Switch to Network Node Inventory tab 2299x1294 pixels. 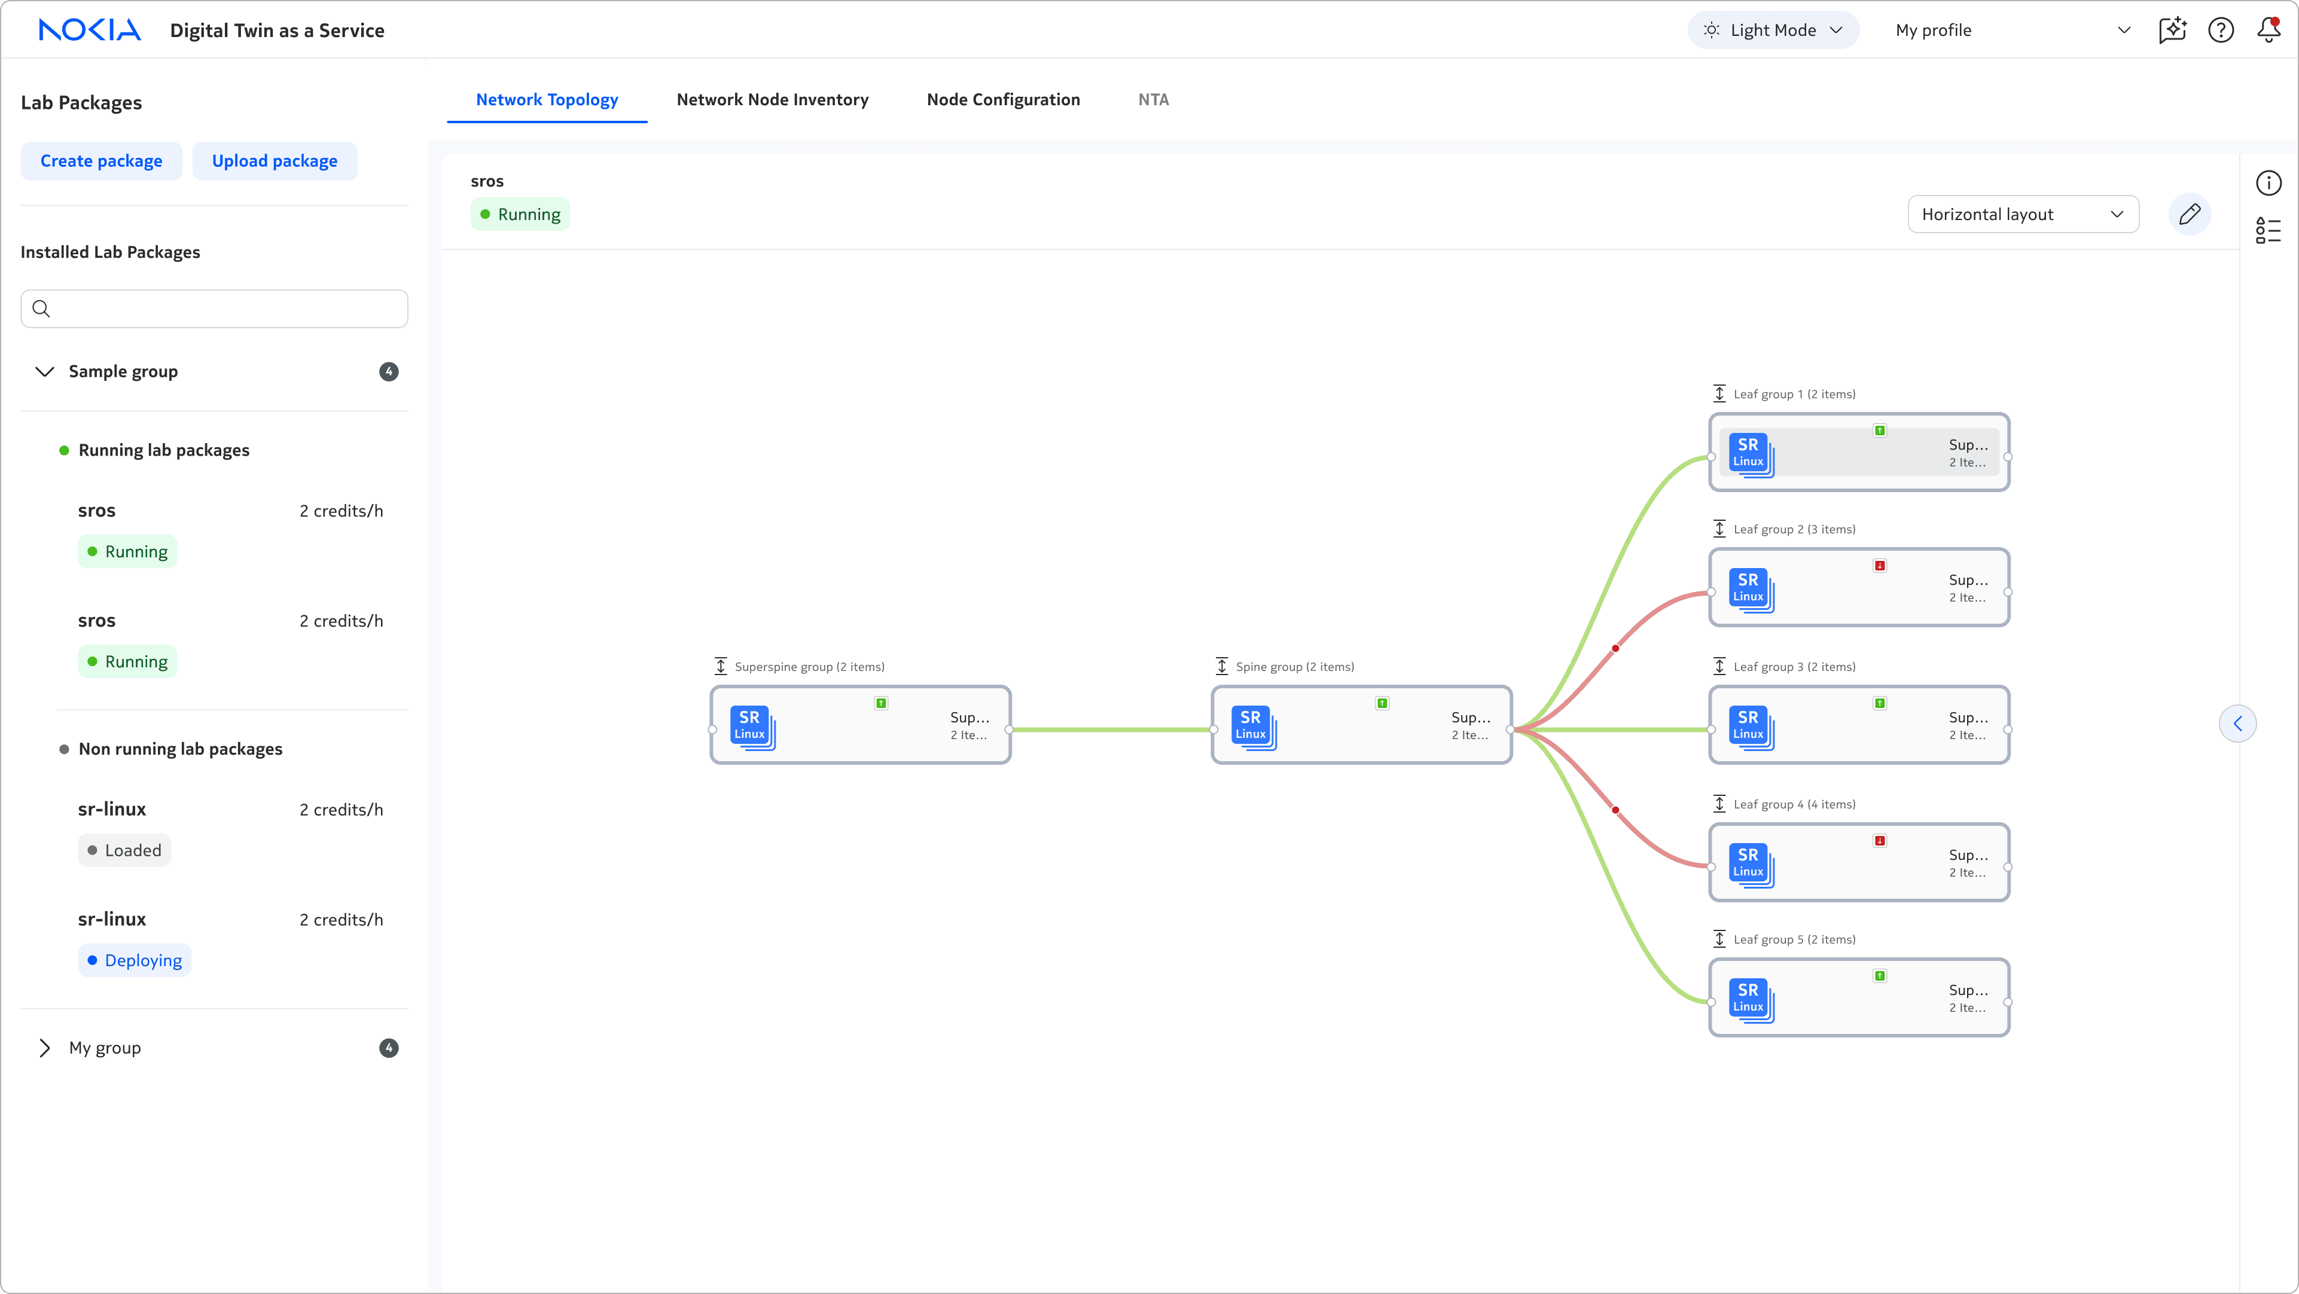tap(772, 100)
